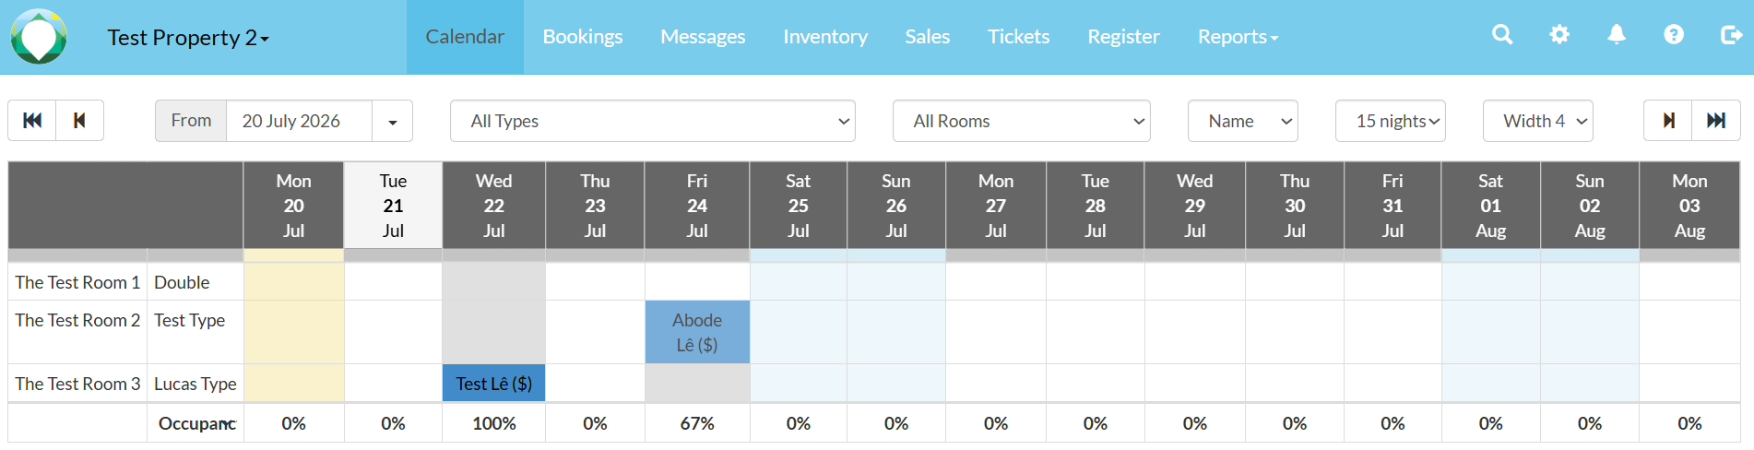Open the 15 nights dropdown

1391,121
